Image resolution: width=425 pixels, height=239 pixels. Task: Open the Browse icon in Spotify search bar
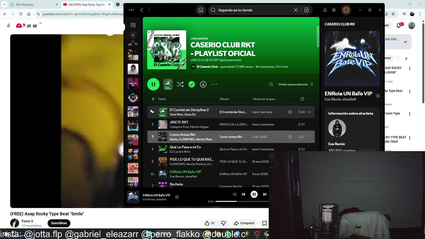coord(306,10)
